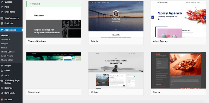
Task: Click the Adonis theme name
Action: 94,41
